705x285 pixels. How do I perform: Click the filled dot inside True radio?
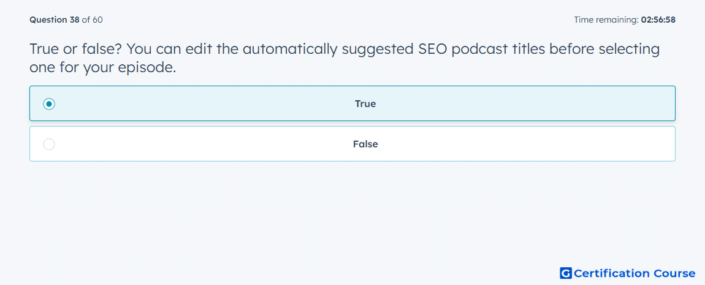[x=49, y=104]
